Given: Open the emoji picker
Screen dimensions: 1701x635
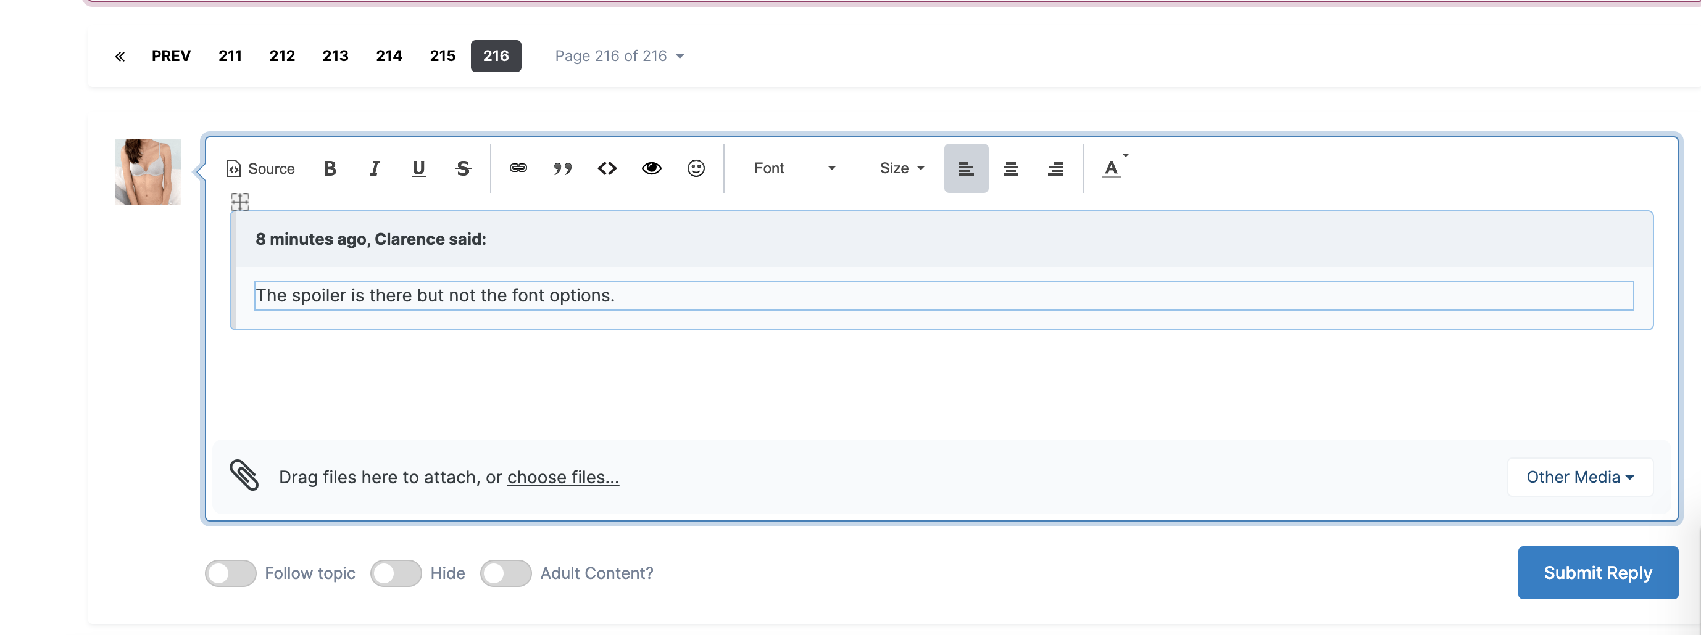Looking at the screenshot, I should [696, 169].
